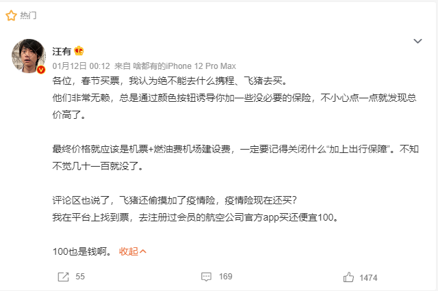Like the post with thumbs-up icon

(x=348, y=277)
